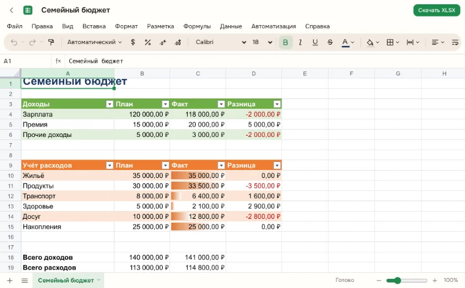Screen dimensions: 465x288
Task: Open filter on income Разница header
Action: click(x=277, y=104)
